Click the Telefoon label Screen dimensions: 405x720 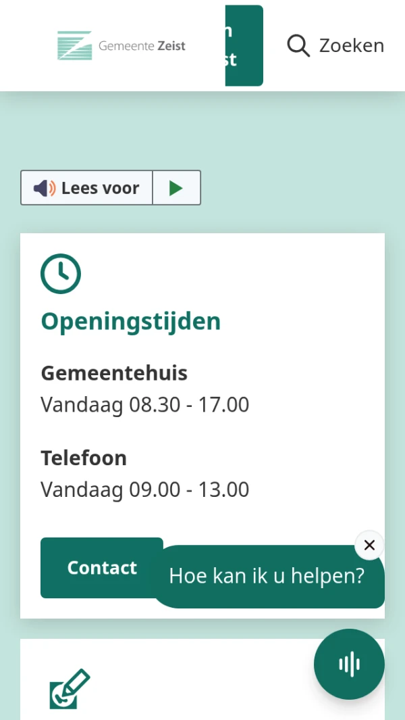point(84,458)
